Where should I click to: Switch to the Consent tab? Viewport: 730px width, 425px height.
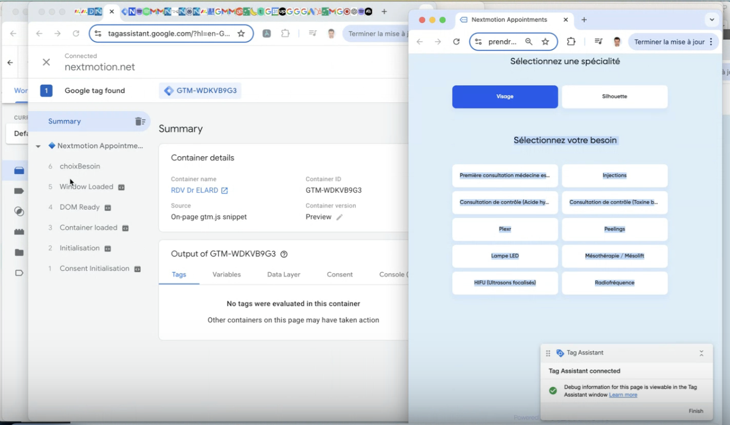[340, 274]
